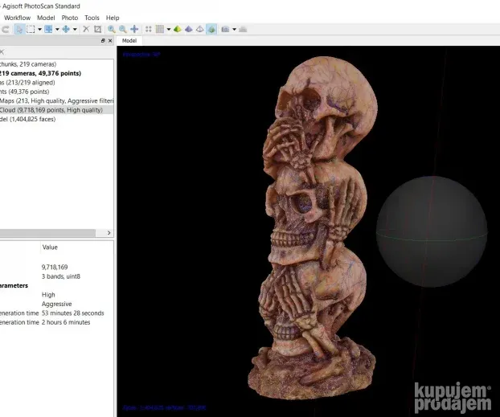500x417 pixels.
Task: Click the '3 bands, uint8' value
Action: pos(61,276)
